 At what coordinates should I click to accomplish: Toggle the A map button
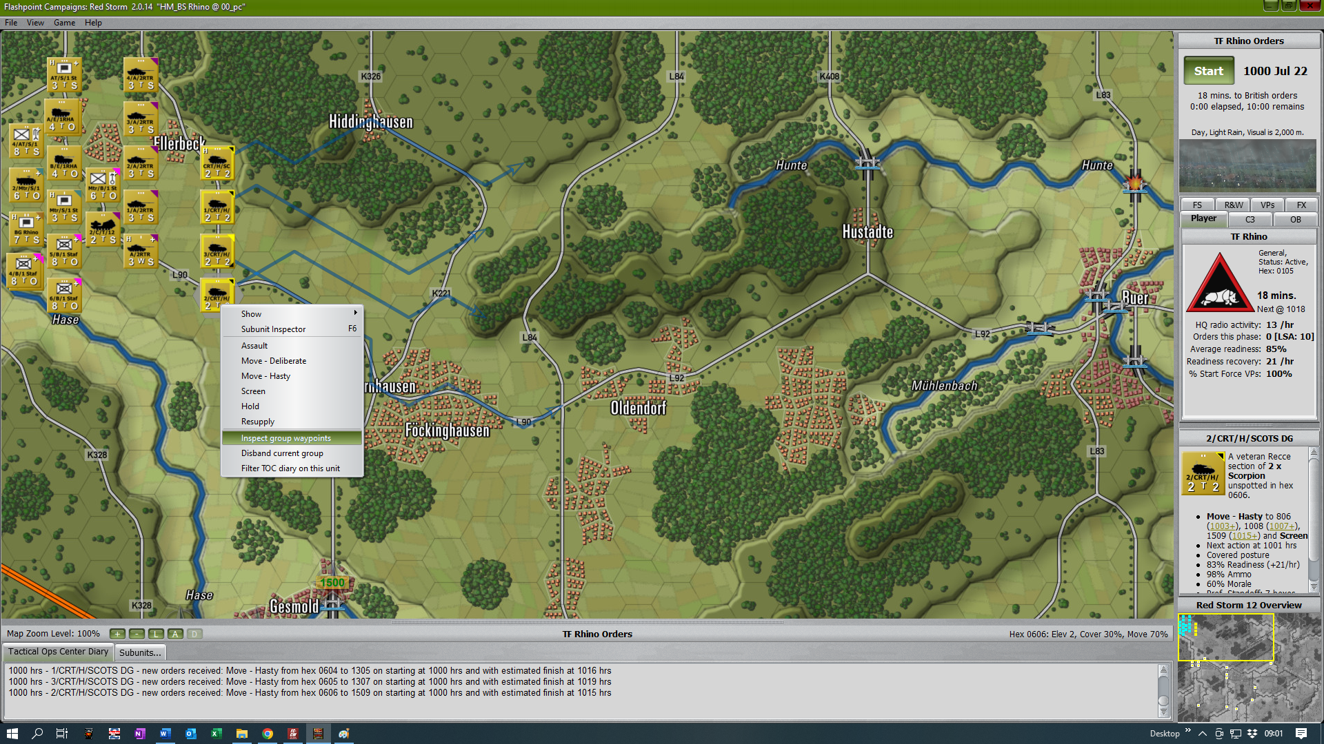(x=175, y=634)
